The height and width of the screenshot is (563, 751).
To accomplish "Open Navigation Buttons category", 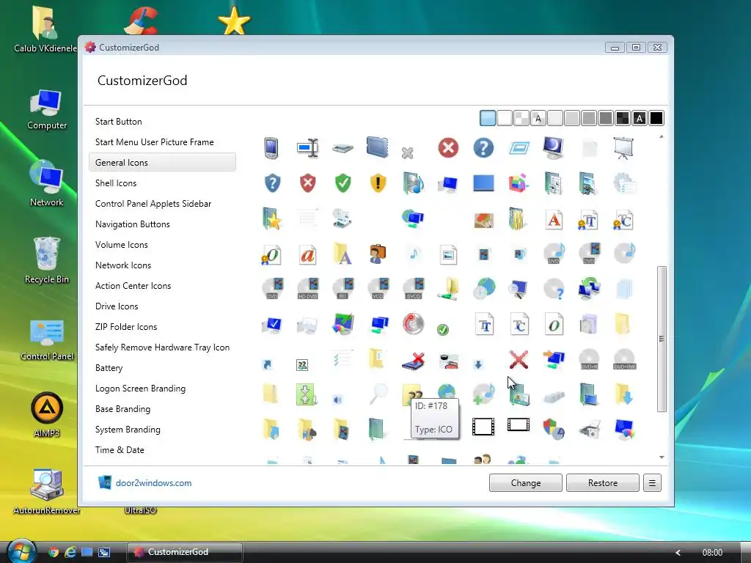I will (133, 224).
